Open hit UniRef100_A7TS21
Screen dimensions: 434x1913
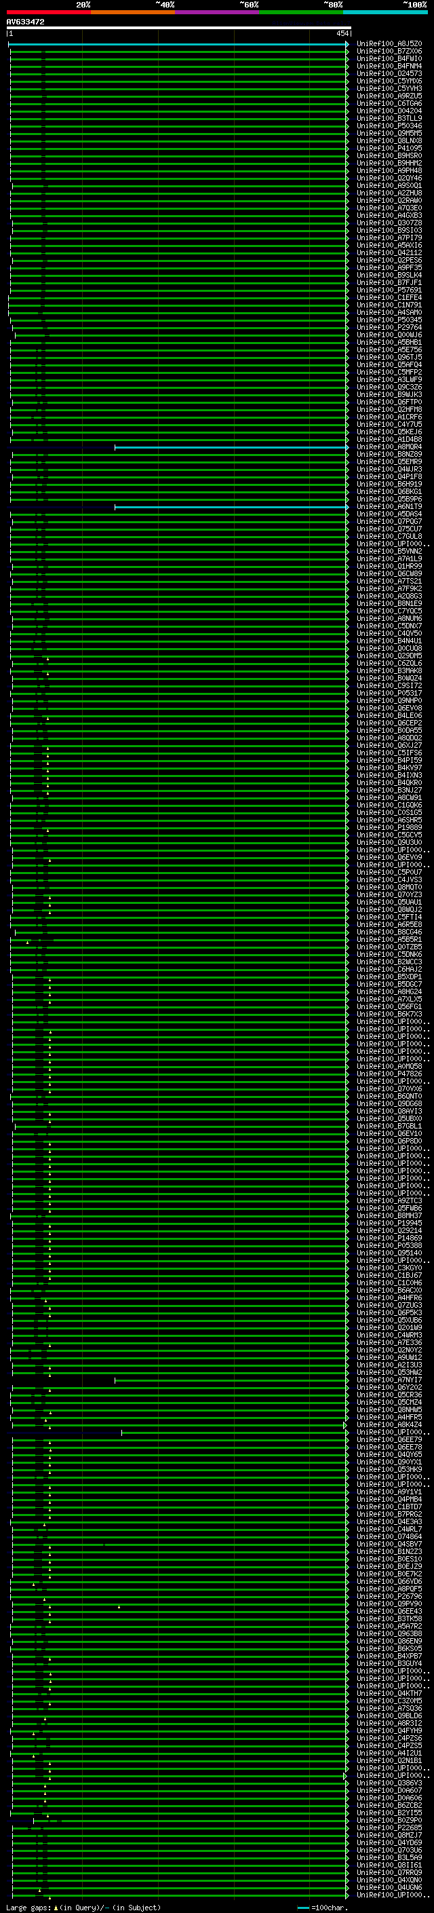tap(389, 582)
